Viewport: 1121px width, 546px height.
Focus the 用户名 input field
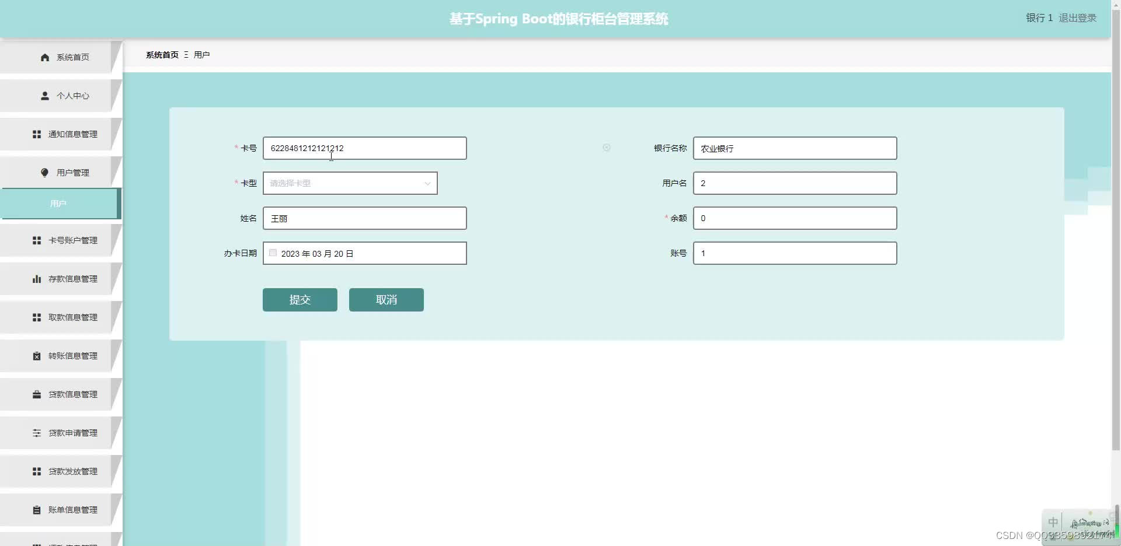tap(795, 183)
